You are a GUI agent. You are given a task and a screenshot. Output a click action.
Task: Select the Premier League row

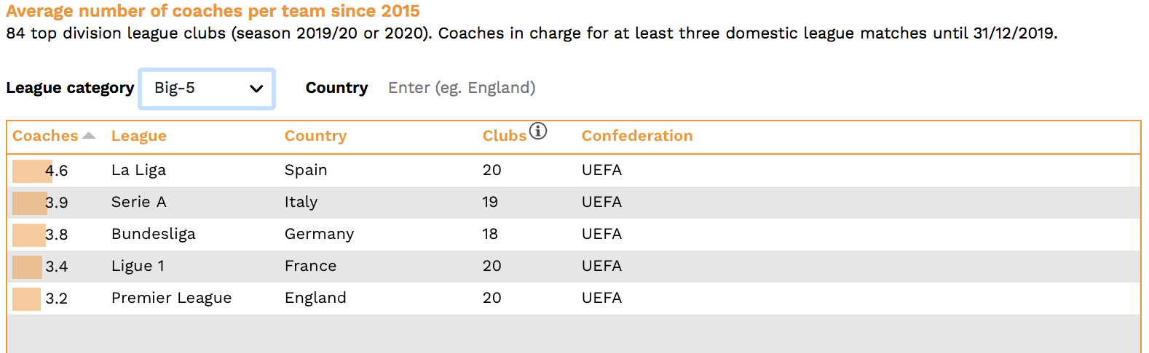pyautogui.click(x=574, y=299)
